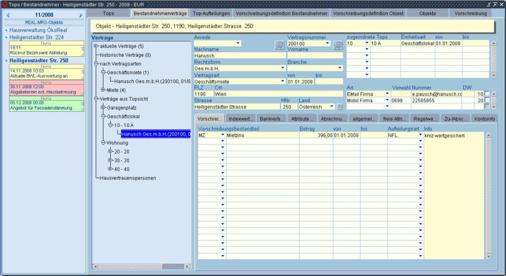
Task: Open Attribute sub-tab
Action: pyautogui.click(x=302, y=119)
